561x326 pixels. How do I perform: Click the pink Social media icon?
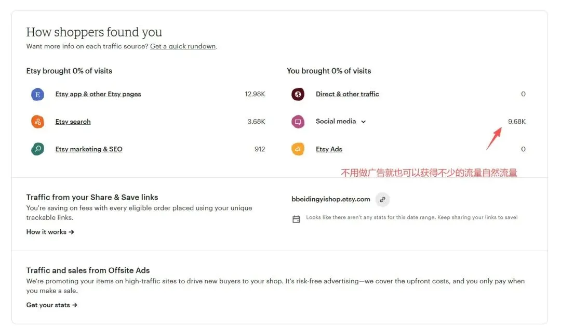[298, 122]
